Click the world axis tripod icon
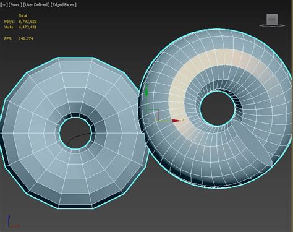The image size is (293, 232). [x=13, y=221]
